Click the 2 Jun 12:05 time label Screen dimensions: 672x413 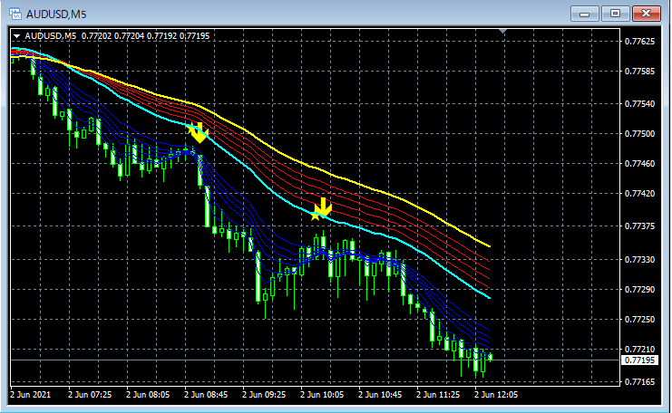click(496, 395)
